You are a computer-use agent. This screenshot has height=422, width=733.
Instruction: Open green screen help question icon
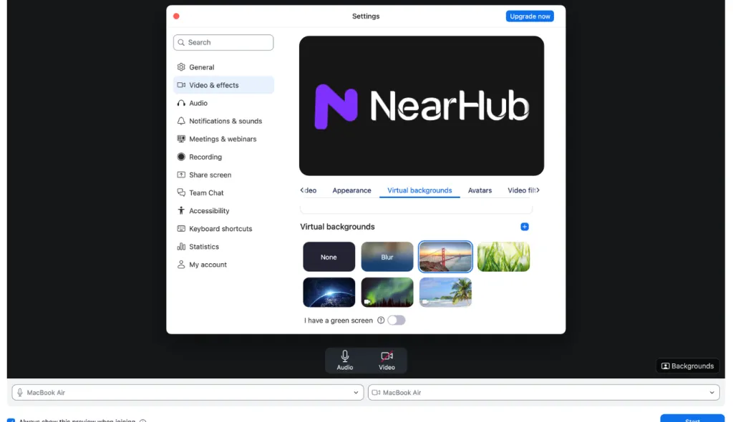381,320
